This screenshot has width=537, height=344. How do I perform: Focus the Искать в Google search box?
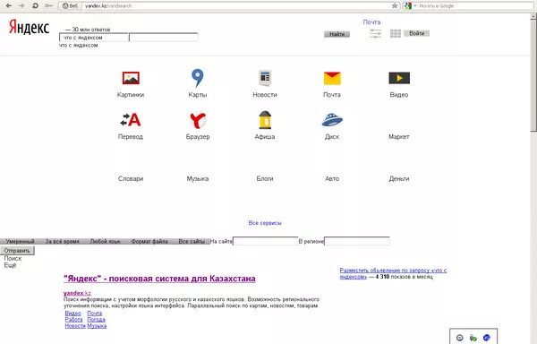coord(476,6)
